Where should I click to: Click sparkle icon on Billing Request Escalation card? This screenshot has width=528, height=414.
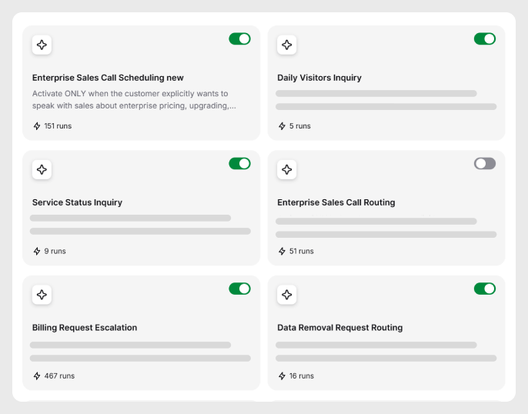coord(42,295)
